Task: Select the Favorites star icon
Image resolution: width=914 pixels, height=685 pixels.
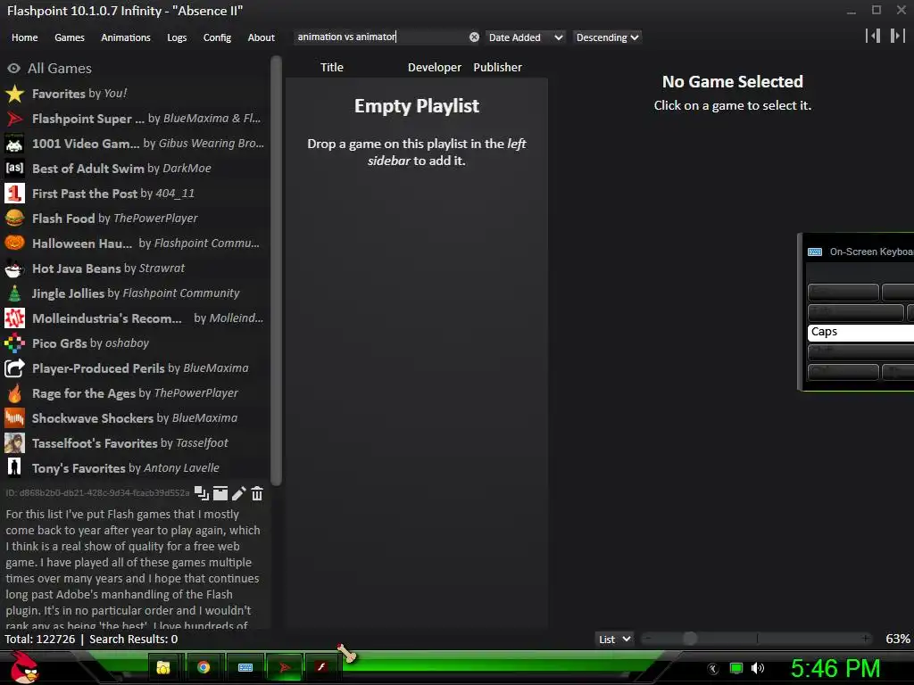Action: [14, 93]
